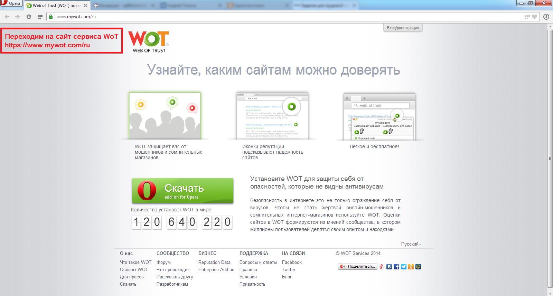
Task: Open the Условия link
Action: tap(248, 277)
